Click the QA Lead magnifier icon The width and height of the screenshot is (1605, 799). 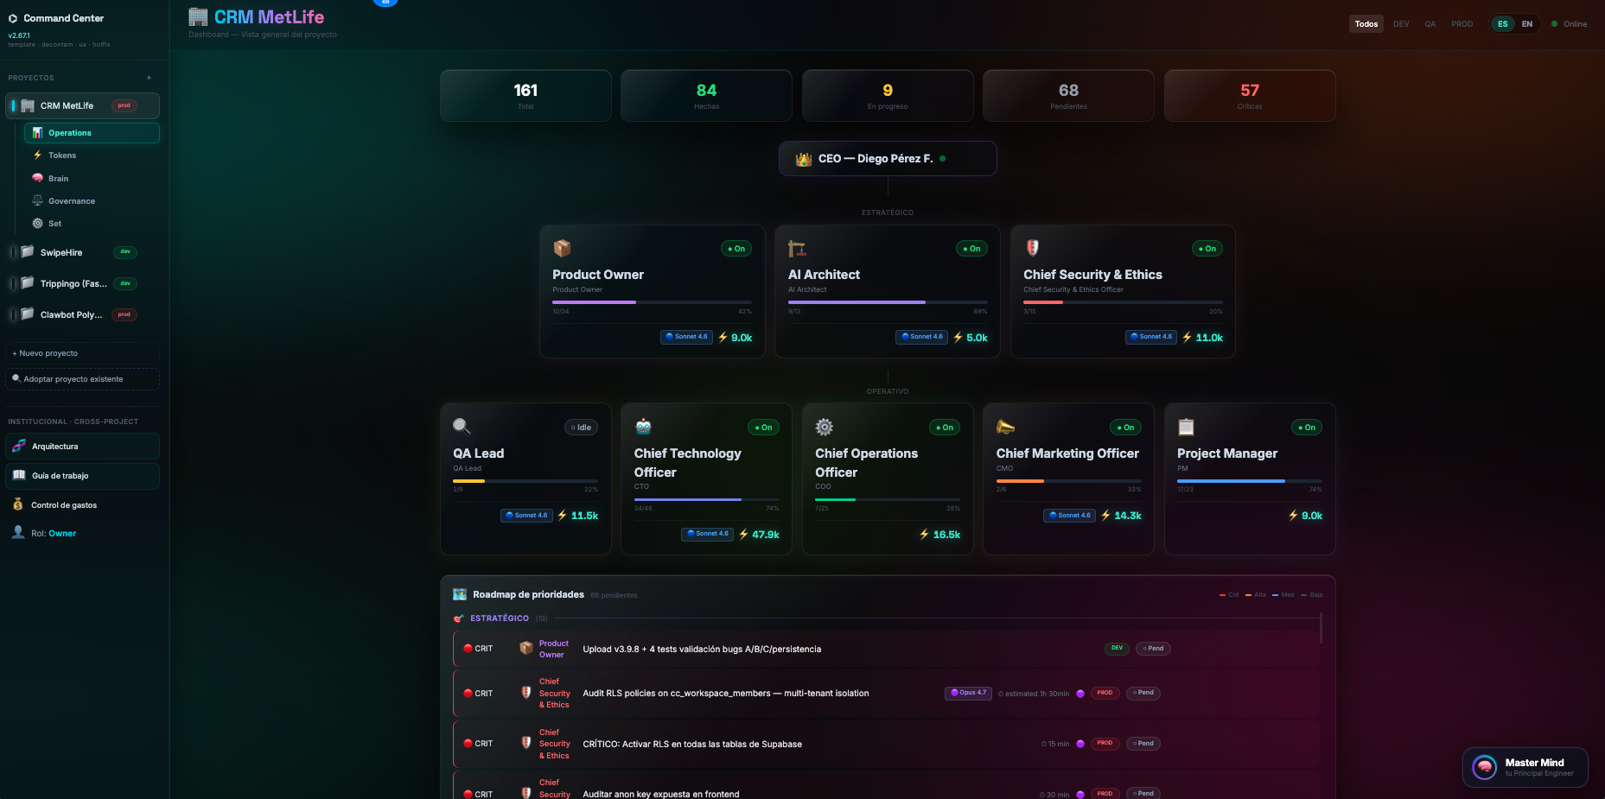[x=462, y=427]
